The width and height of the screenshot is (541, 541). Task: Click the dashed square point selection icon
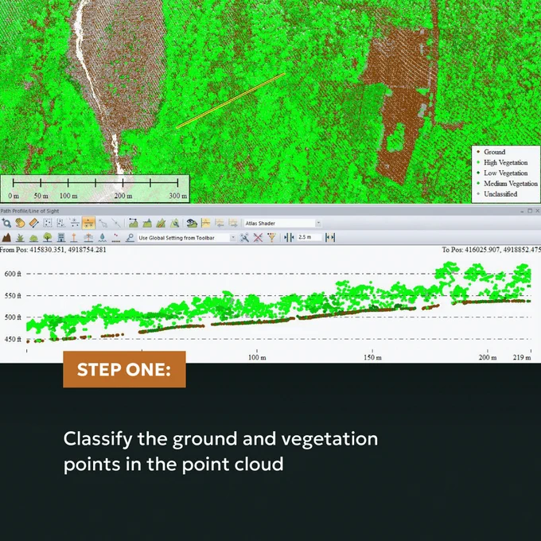click(x=48, y=224)
